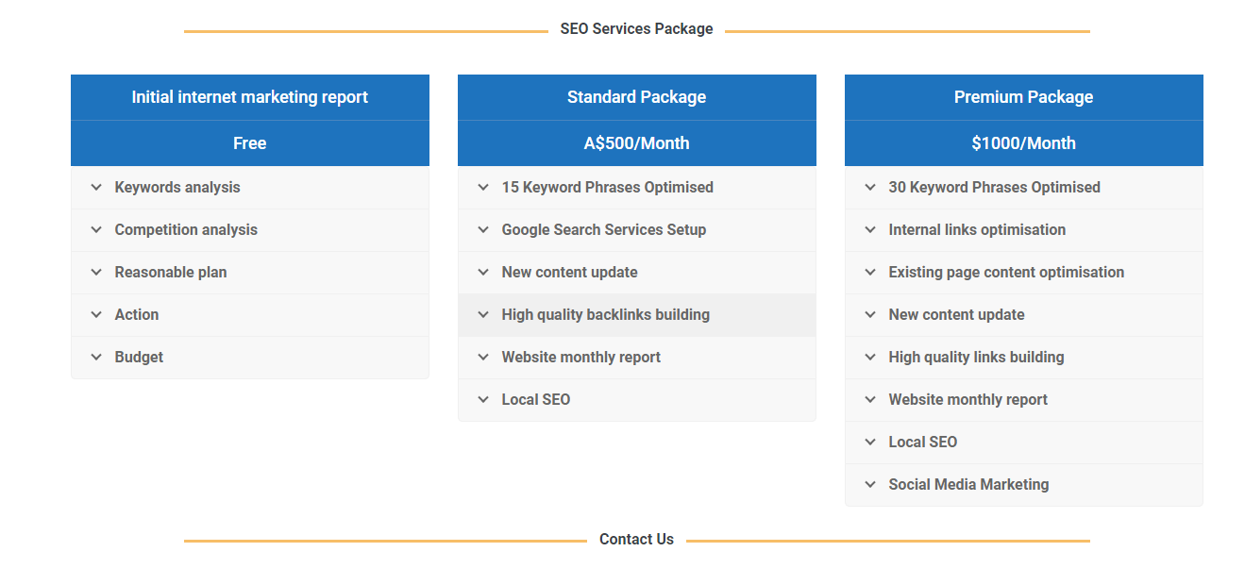
Task: Click the $1000/Month price banner
Action: coord(1023,143)
